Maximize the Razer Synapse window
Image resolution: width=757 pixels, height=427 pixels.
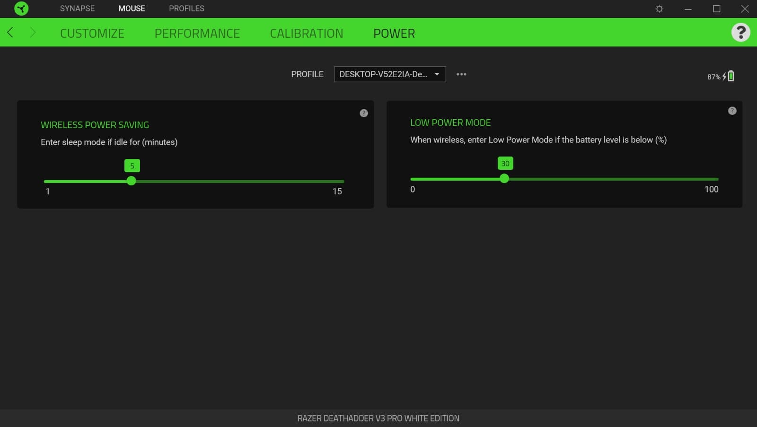pos(716,9)
